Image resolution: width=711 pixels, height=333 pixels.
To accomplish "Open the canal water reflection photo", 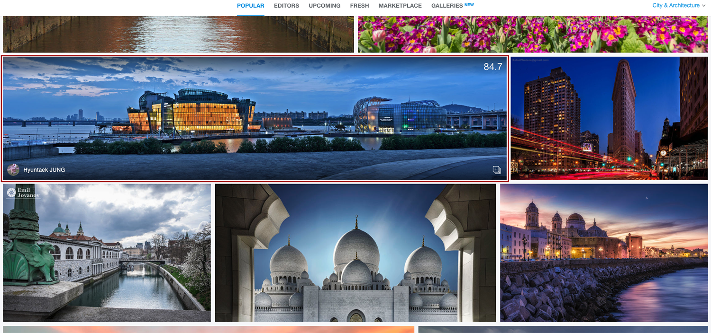I will (178, 34).
